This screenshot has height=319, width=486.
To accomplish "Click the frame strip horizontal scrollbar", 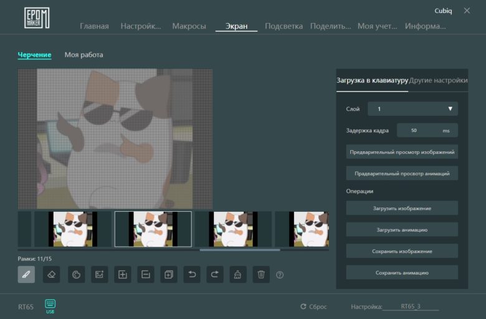I will [240, 250].
